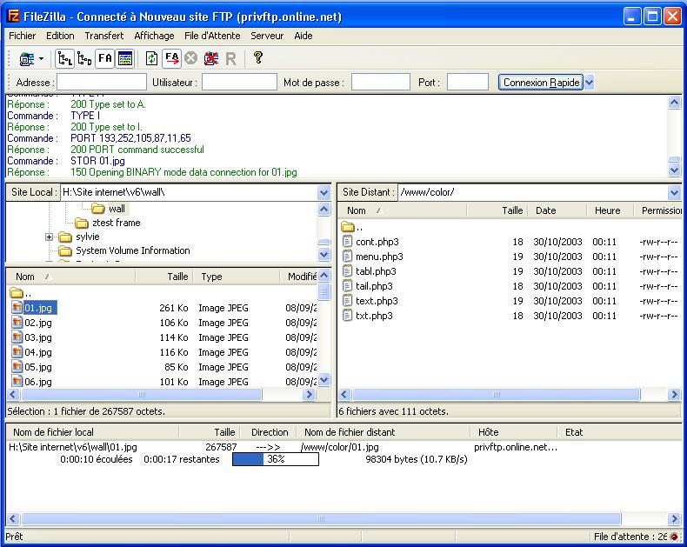Viewport: 687px width, 547px height.
Task: Click the 'STOR 01.jpg' log line
Action: point(97,161)
